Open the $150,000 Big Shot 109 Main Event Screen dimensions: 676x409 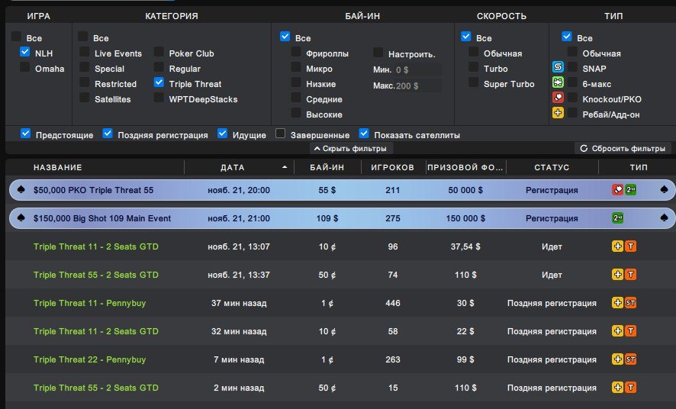pyautogui.click(x=102, y=218)
